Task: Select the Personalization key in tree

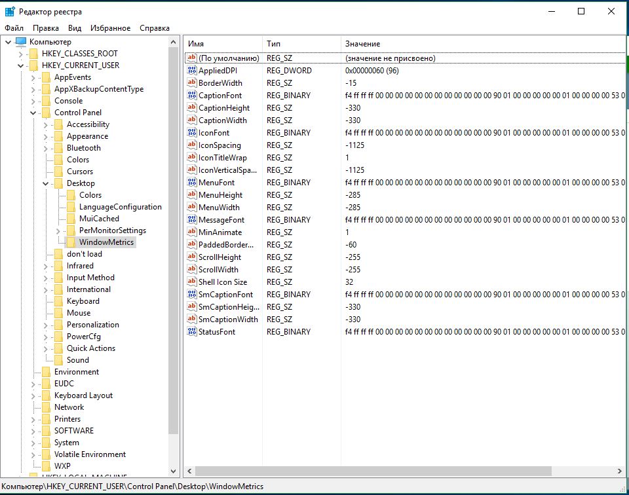Action: tap(92, 325)
